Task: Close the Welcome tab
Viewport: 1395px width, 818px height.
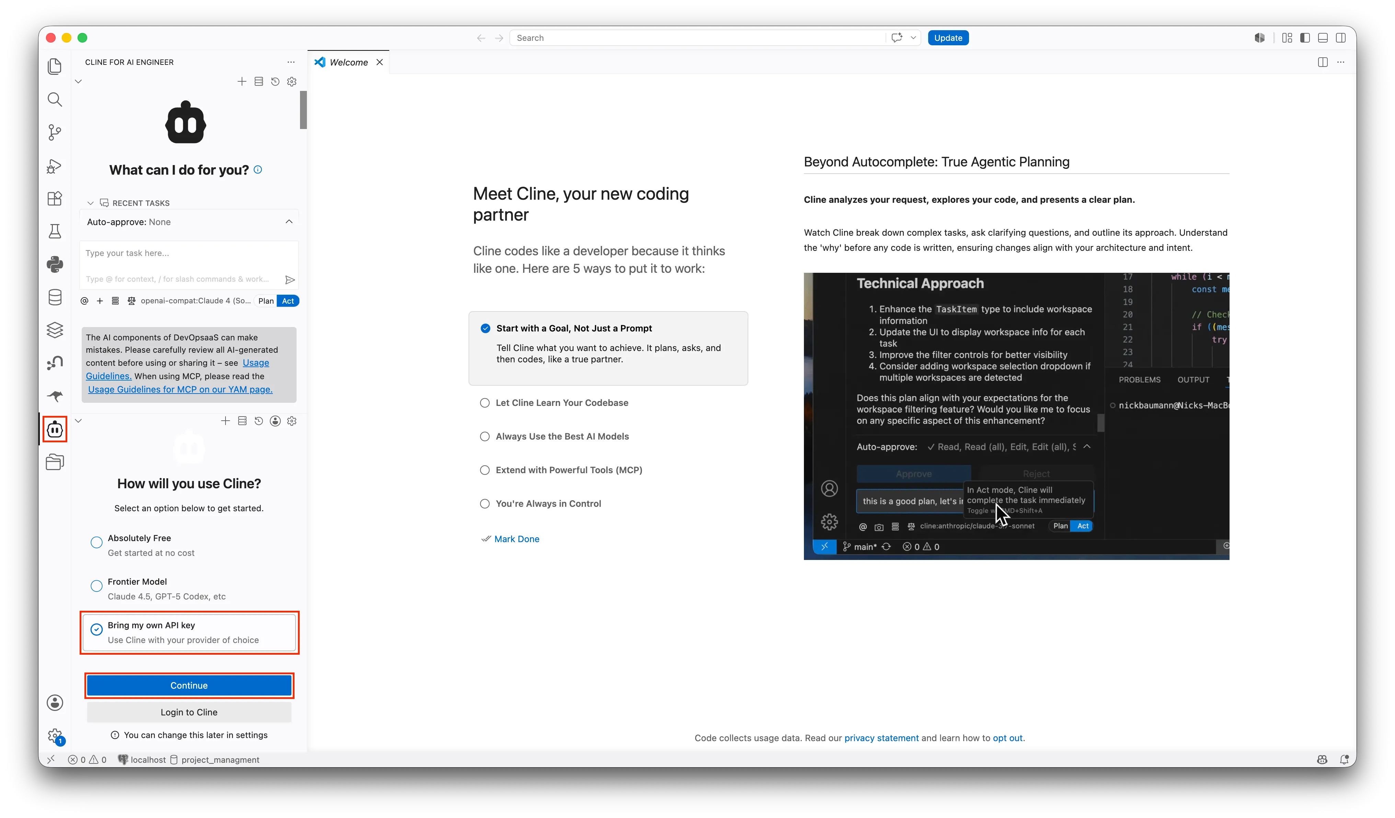Action: (379, 62)
